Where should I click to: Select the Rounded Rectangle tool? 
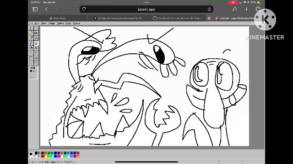36,63
